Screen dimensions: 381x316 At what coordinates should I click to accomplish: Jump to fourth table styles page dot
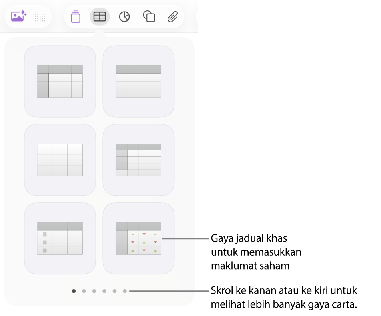[x=104, y=291]
